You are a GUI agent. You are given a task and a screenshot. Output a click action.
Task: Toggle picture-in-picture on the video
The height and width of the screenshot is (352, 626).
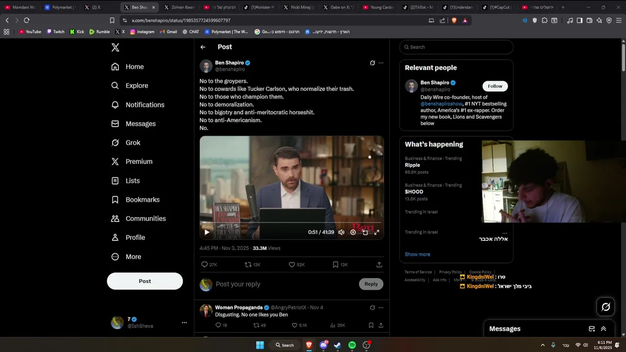coord(365,232)
